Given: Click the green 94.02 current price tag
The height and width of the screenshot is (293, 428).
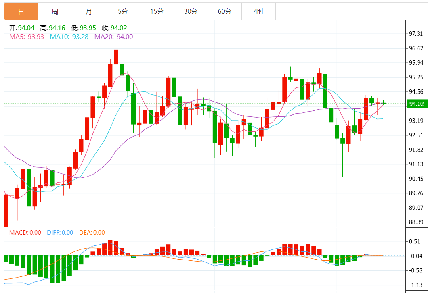Looking at the screenshot, I should 417,104.
